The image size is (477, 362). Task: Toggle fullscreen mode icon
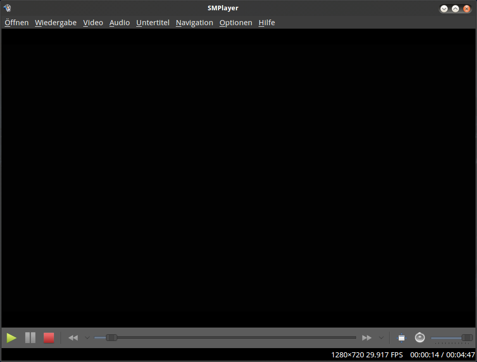[x=401, y=338]
